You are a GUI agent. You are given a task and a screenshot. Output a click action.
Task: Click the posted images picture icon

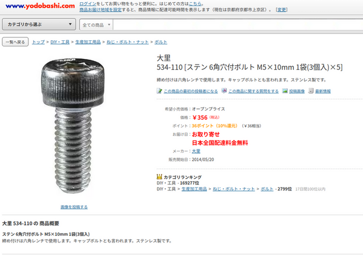tap(285, 91)
